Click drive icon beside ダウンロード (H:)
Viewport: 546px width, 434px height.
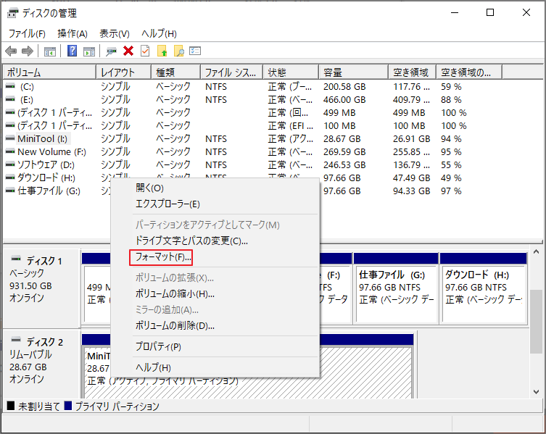[x=10, y=178]
